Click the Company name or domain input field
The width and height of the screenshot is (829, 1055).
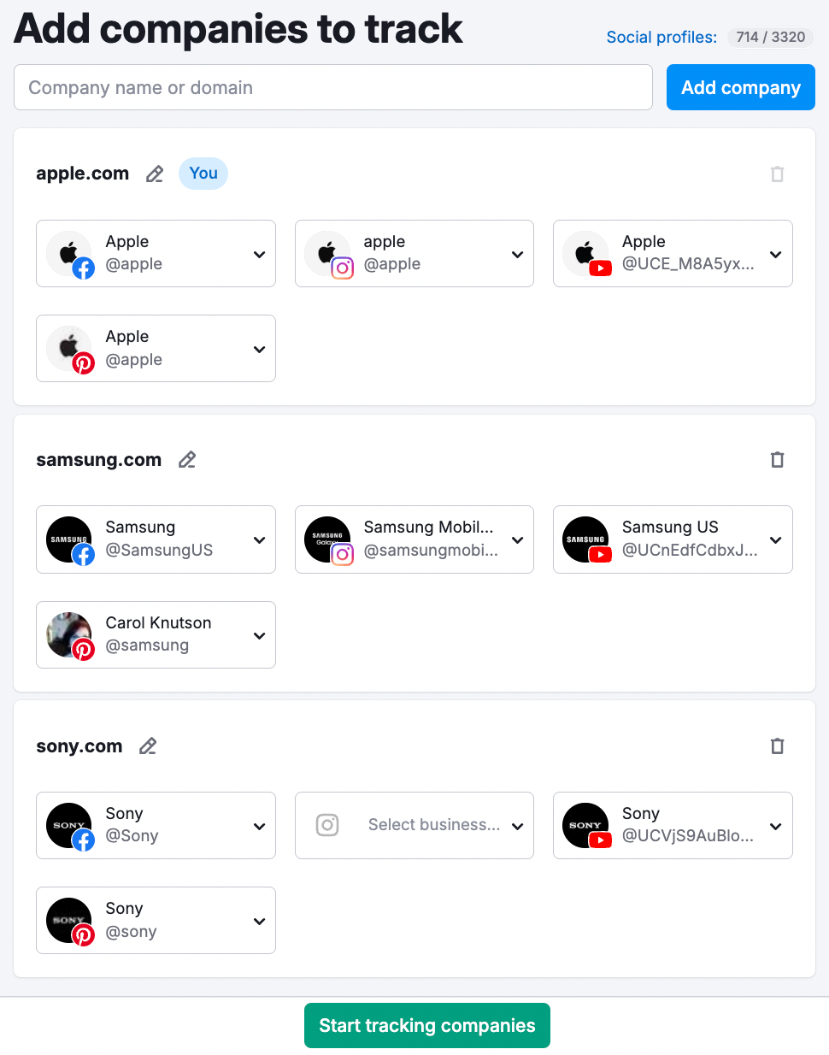pos(332,87)
